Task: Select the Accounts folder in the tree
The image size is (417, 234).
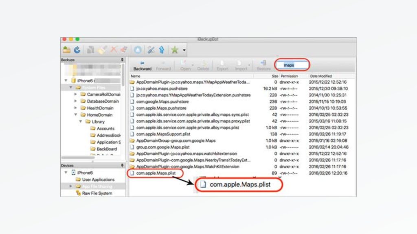Action: coord(102,129)
